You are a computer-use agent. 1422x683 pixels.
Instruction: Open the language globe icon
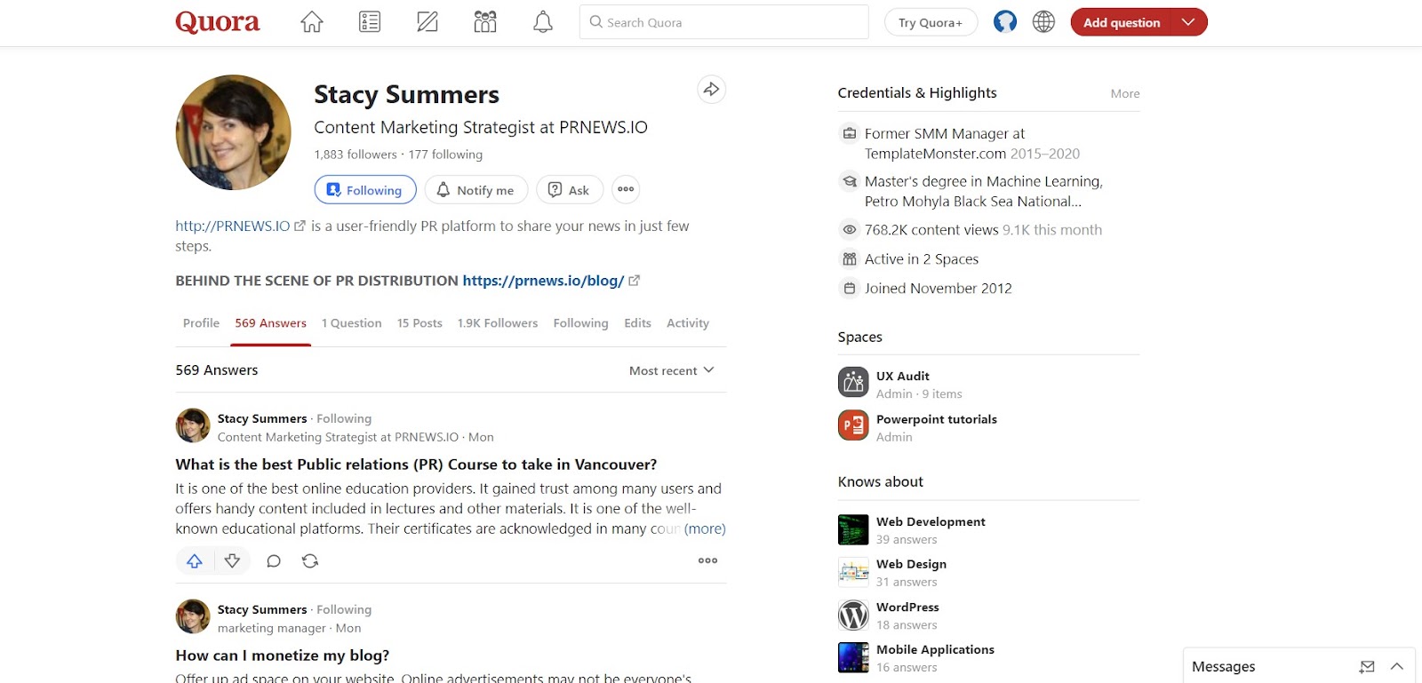(1043, 22)
